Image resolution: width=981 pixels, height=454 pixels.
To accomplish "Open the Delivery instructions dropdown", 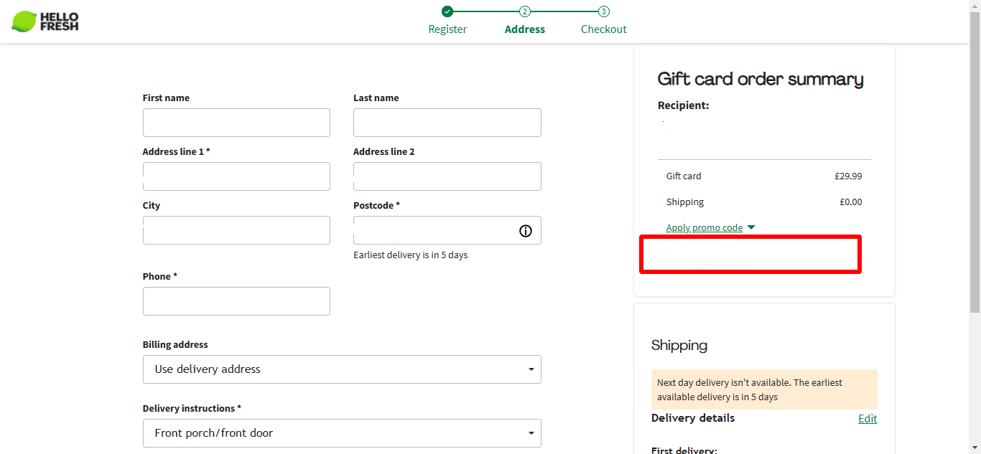I will [x=342, y=433].
